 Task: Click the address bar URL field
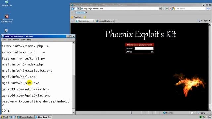click(x=120, y=9)
